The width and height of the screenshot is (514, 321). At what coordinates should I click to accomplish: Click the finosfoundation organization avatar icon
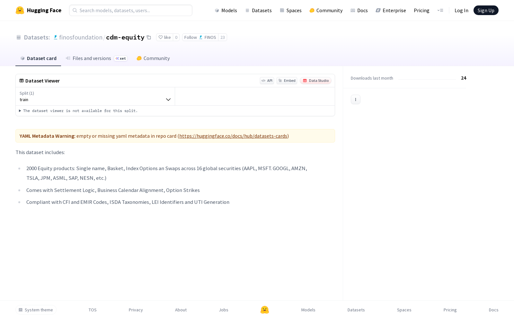pyautogui.click(x=56, y=37)
